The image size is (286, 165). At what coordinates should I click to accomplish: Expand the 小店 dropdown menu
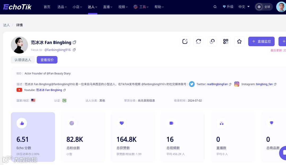tap(77, 7)
